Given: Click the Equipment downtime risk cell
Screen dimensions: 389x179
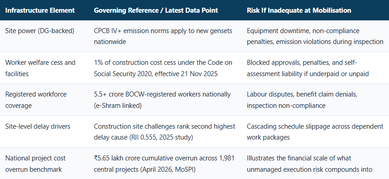Looking at the screenshot, I should pyautogui.click(x=315, y=36).
